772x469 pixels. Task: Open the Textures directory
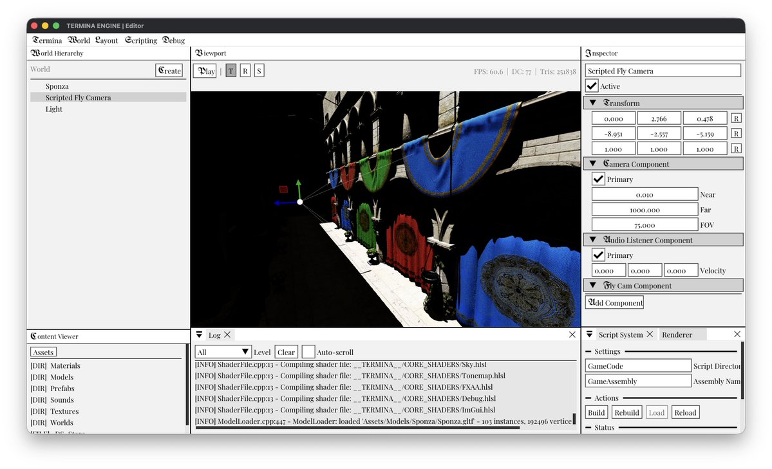tap(55, 411)
